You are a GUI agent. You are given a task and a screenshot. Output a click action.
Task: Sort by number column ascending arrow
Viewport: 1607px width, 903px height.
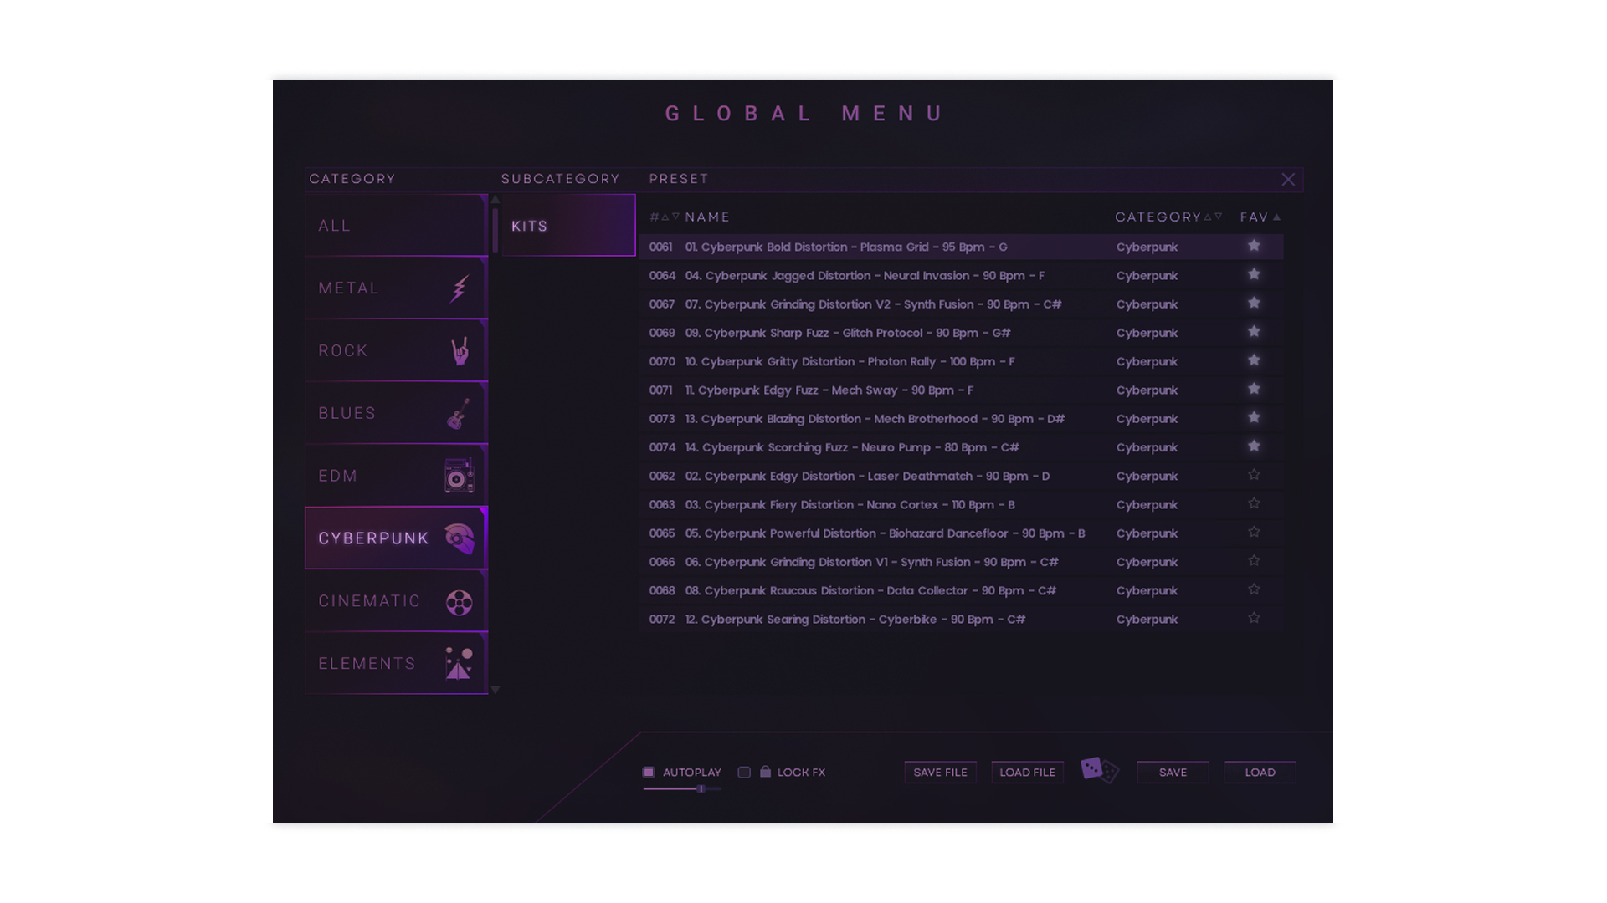coord(665,217)
